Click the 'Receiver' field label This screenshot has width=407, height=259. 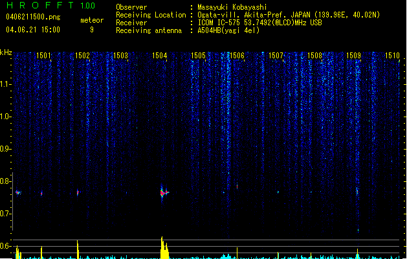tap(131, 23)
